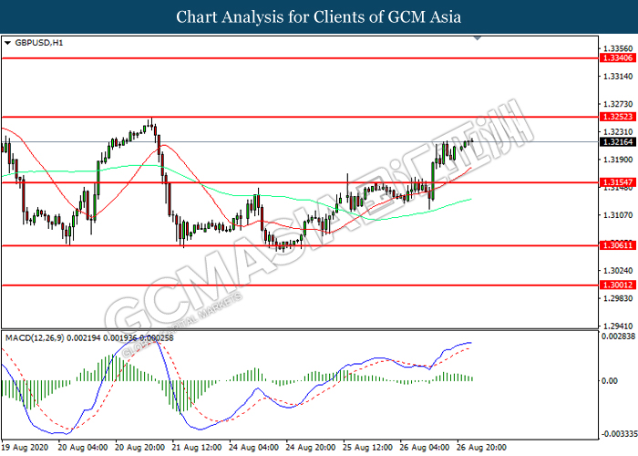This screenshot has width=638, height=456.
Task: Select the 1.33406 resistance price label
Action: (617, 58)
